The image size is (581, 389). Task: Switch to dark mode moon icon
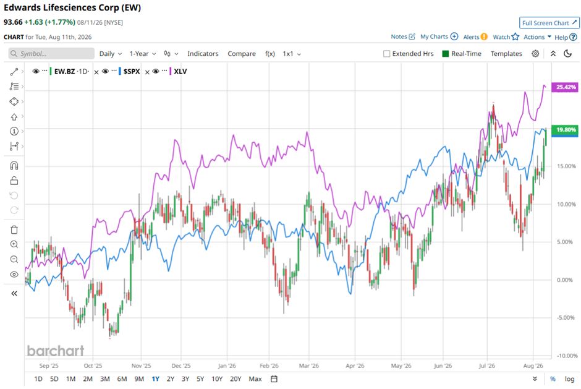point(567,54)
